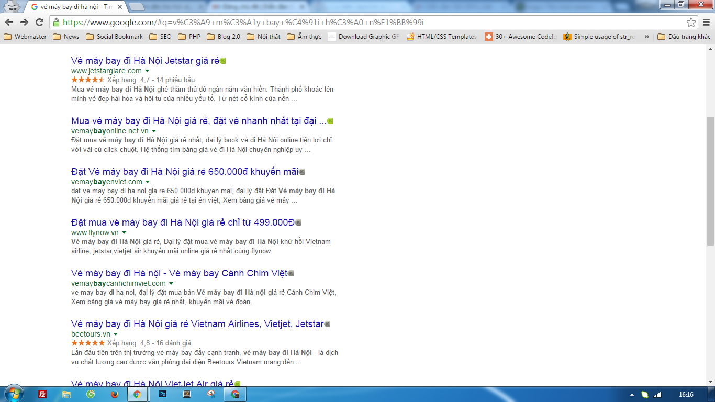Open the 30+ Awesome Code bookmark

[x=520, y=37]
